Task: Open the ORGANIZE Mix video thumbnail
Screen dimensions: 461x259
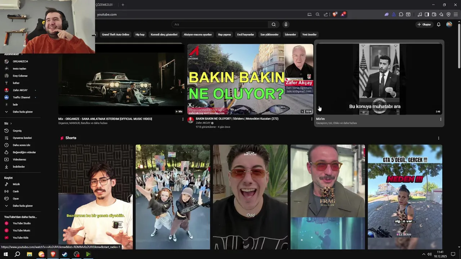Action: 121,79
